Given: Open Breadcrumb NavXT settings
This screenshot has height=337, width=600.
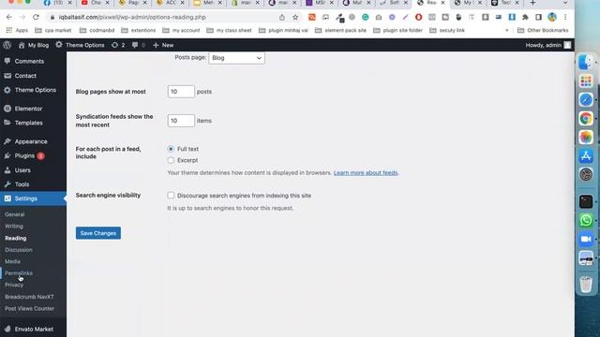Looking at the screenshot, I should pos(29,297).
